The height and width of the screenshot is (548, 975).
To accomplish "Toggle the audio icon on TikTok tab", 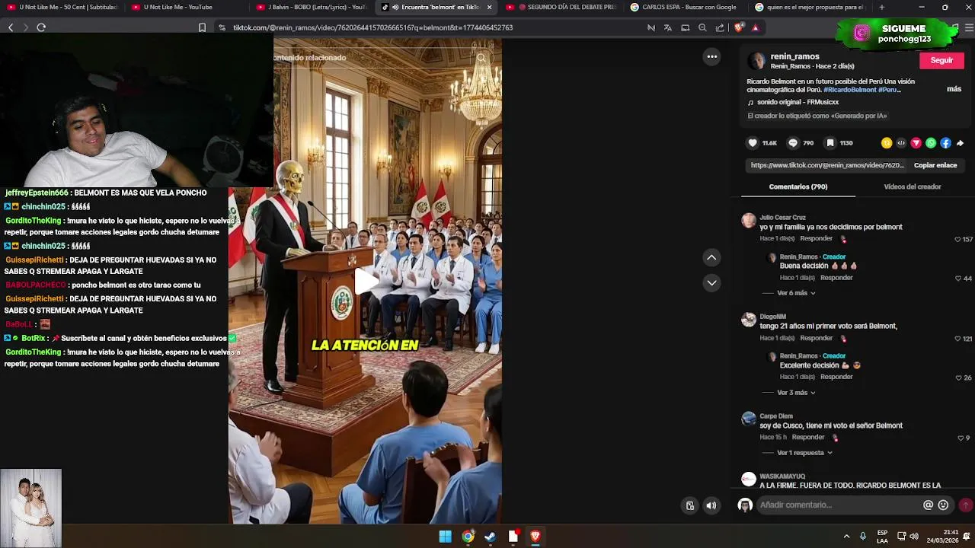I will (x=395, y=7).
